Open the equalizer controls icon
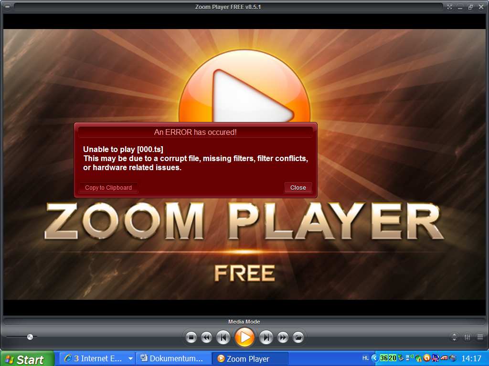 [467, 337]
